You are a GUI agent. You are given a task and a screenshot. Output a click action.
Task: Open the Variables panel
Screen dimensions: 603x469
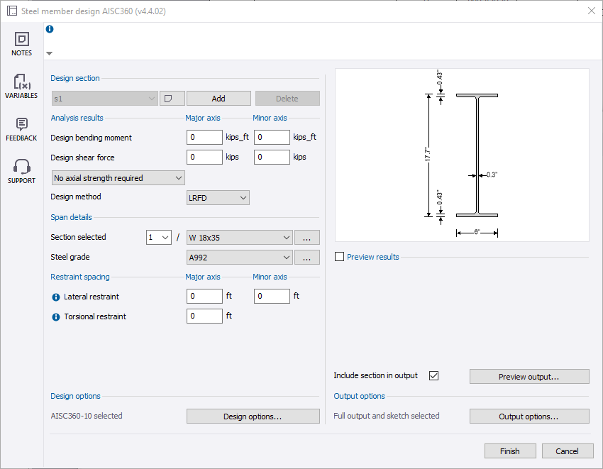point(21,86)
